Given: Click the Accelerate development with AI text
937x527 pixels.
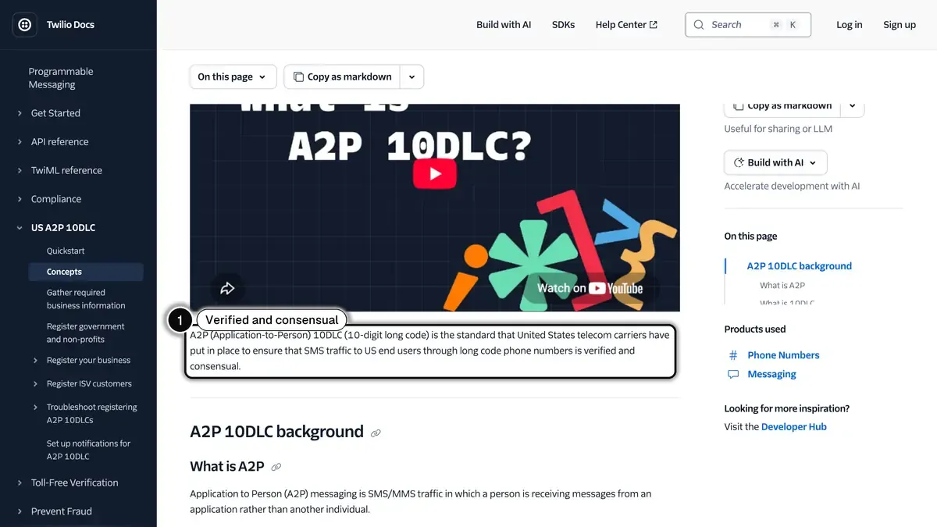Looking at the screenshot, I should pos(792,186).
